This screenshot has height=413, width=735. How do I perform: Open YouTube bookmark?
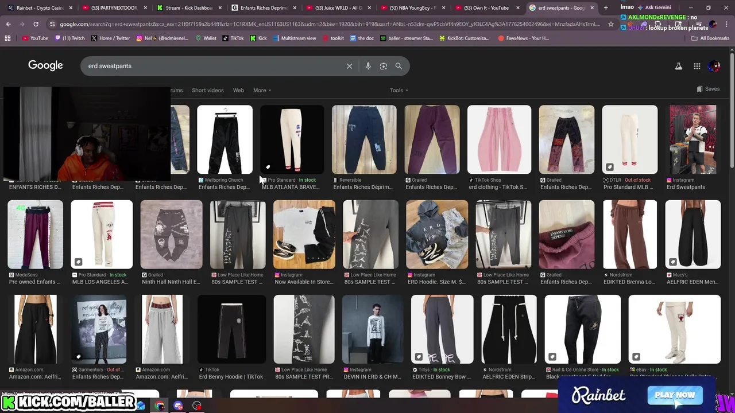point(35,38)
